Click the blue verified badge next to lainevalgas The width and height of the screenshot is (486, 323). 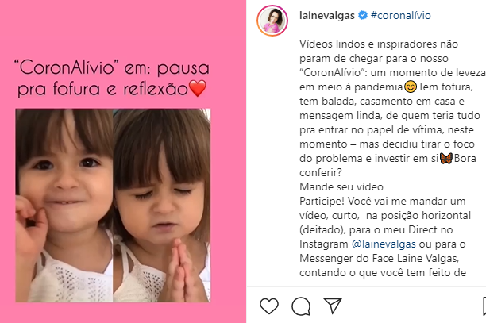pyautogui.click(x=363, y=15)
